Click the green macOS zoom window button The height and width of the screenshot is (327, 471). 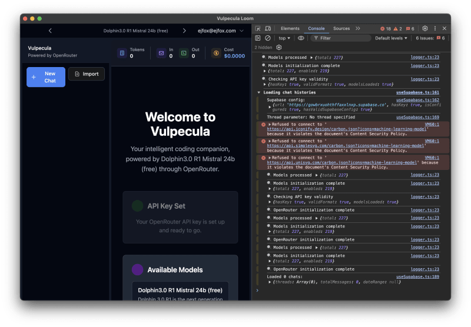tap(39, 19)
